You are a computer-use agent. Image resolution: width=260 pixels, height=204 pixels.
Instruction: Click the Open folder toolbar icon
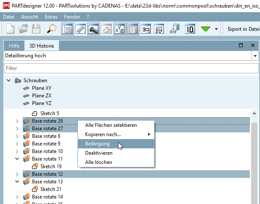tap(23, 29)
